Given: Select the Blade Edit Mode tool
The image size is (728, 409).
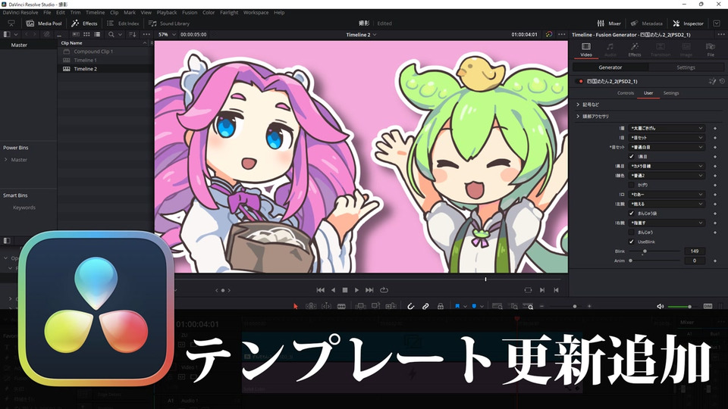Looking at the screenshot, I should (x=341, y=307).
